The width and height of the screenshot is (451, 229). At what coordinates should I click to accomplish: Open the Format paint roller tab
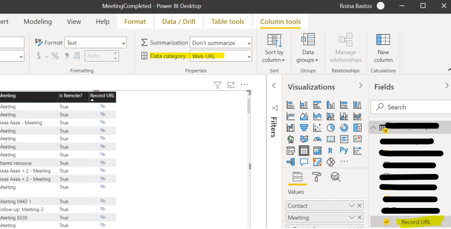(316, 177)
